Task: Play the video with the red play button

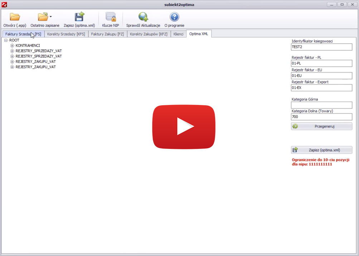Action: [184, 127]
